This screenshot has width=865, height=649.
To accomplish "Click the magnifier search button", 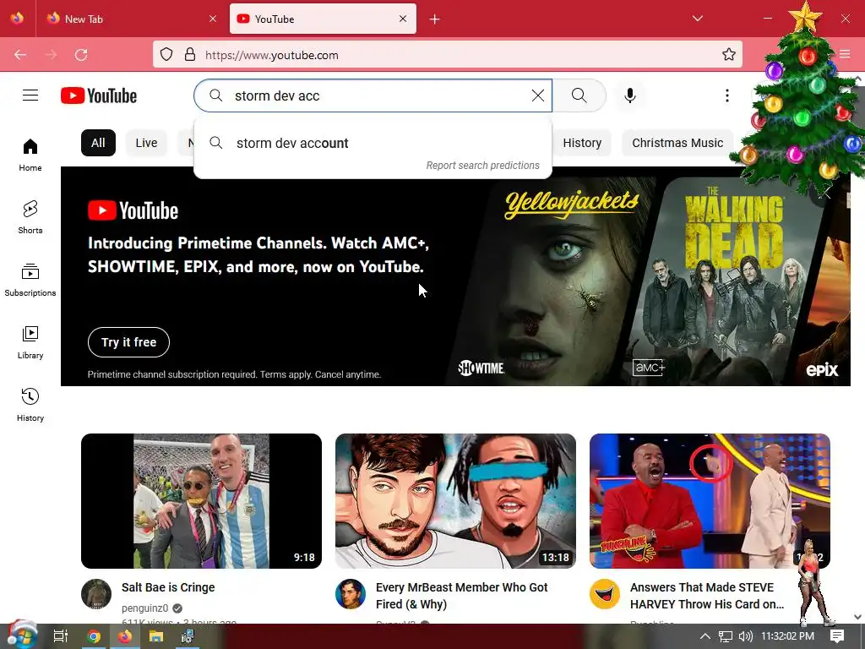I will (579, 95).
